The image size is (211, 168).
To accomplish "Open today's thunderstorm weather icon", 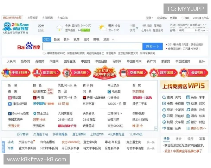I will point(59,28).
